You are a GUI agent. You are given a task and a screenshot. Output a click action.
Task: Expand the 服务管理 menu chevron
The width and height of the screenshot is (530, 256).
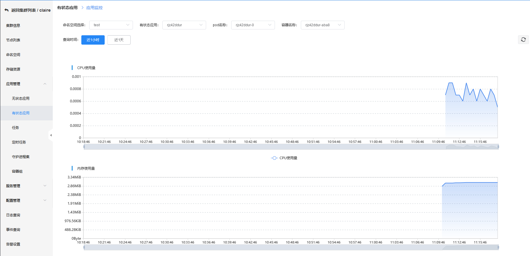[x=45, y=186]
